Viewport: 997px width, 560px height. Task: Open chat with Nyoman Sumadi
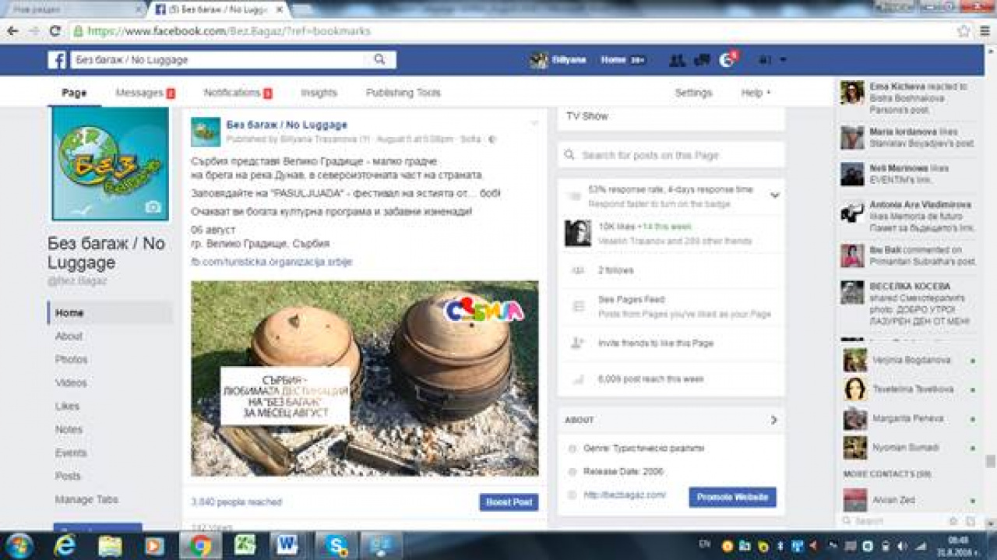(910, 448)
